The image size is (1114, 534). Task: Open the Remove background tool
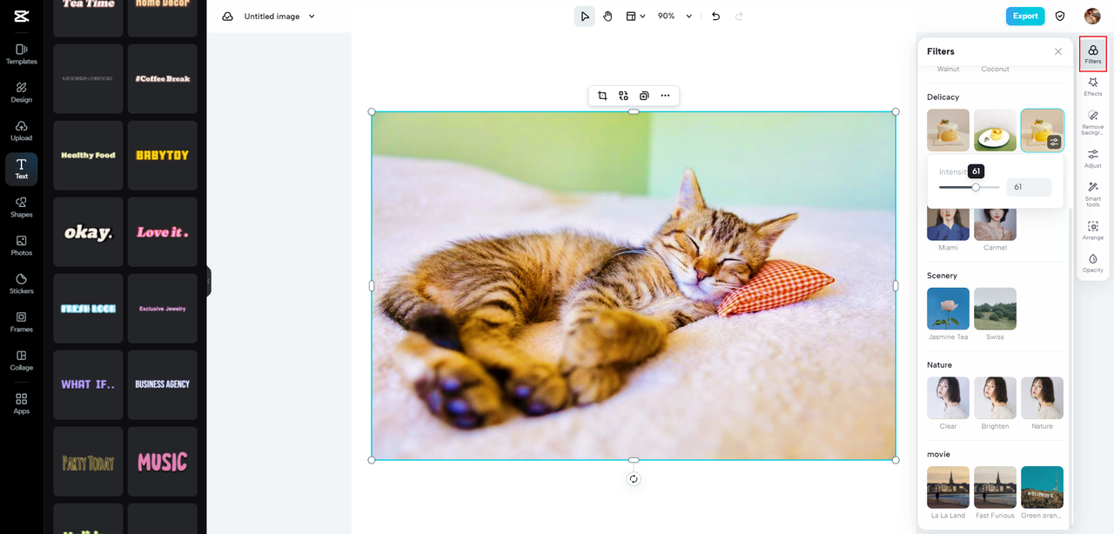point(1093,123)
